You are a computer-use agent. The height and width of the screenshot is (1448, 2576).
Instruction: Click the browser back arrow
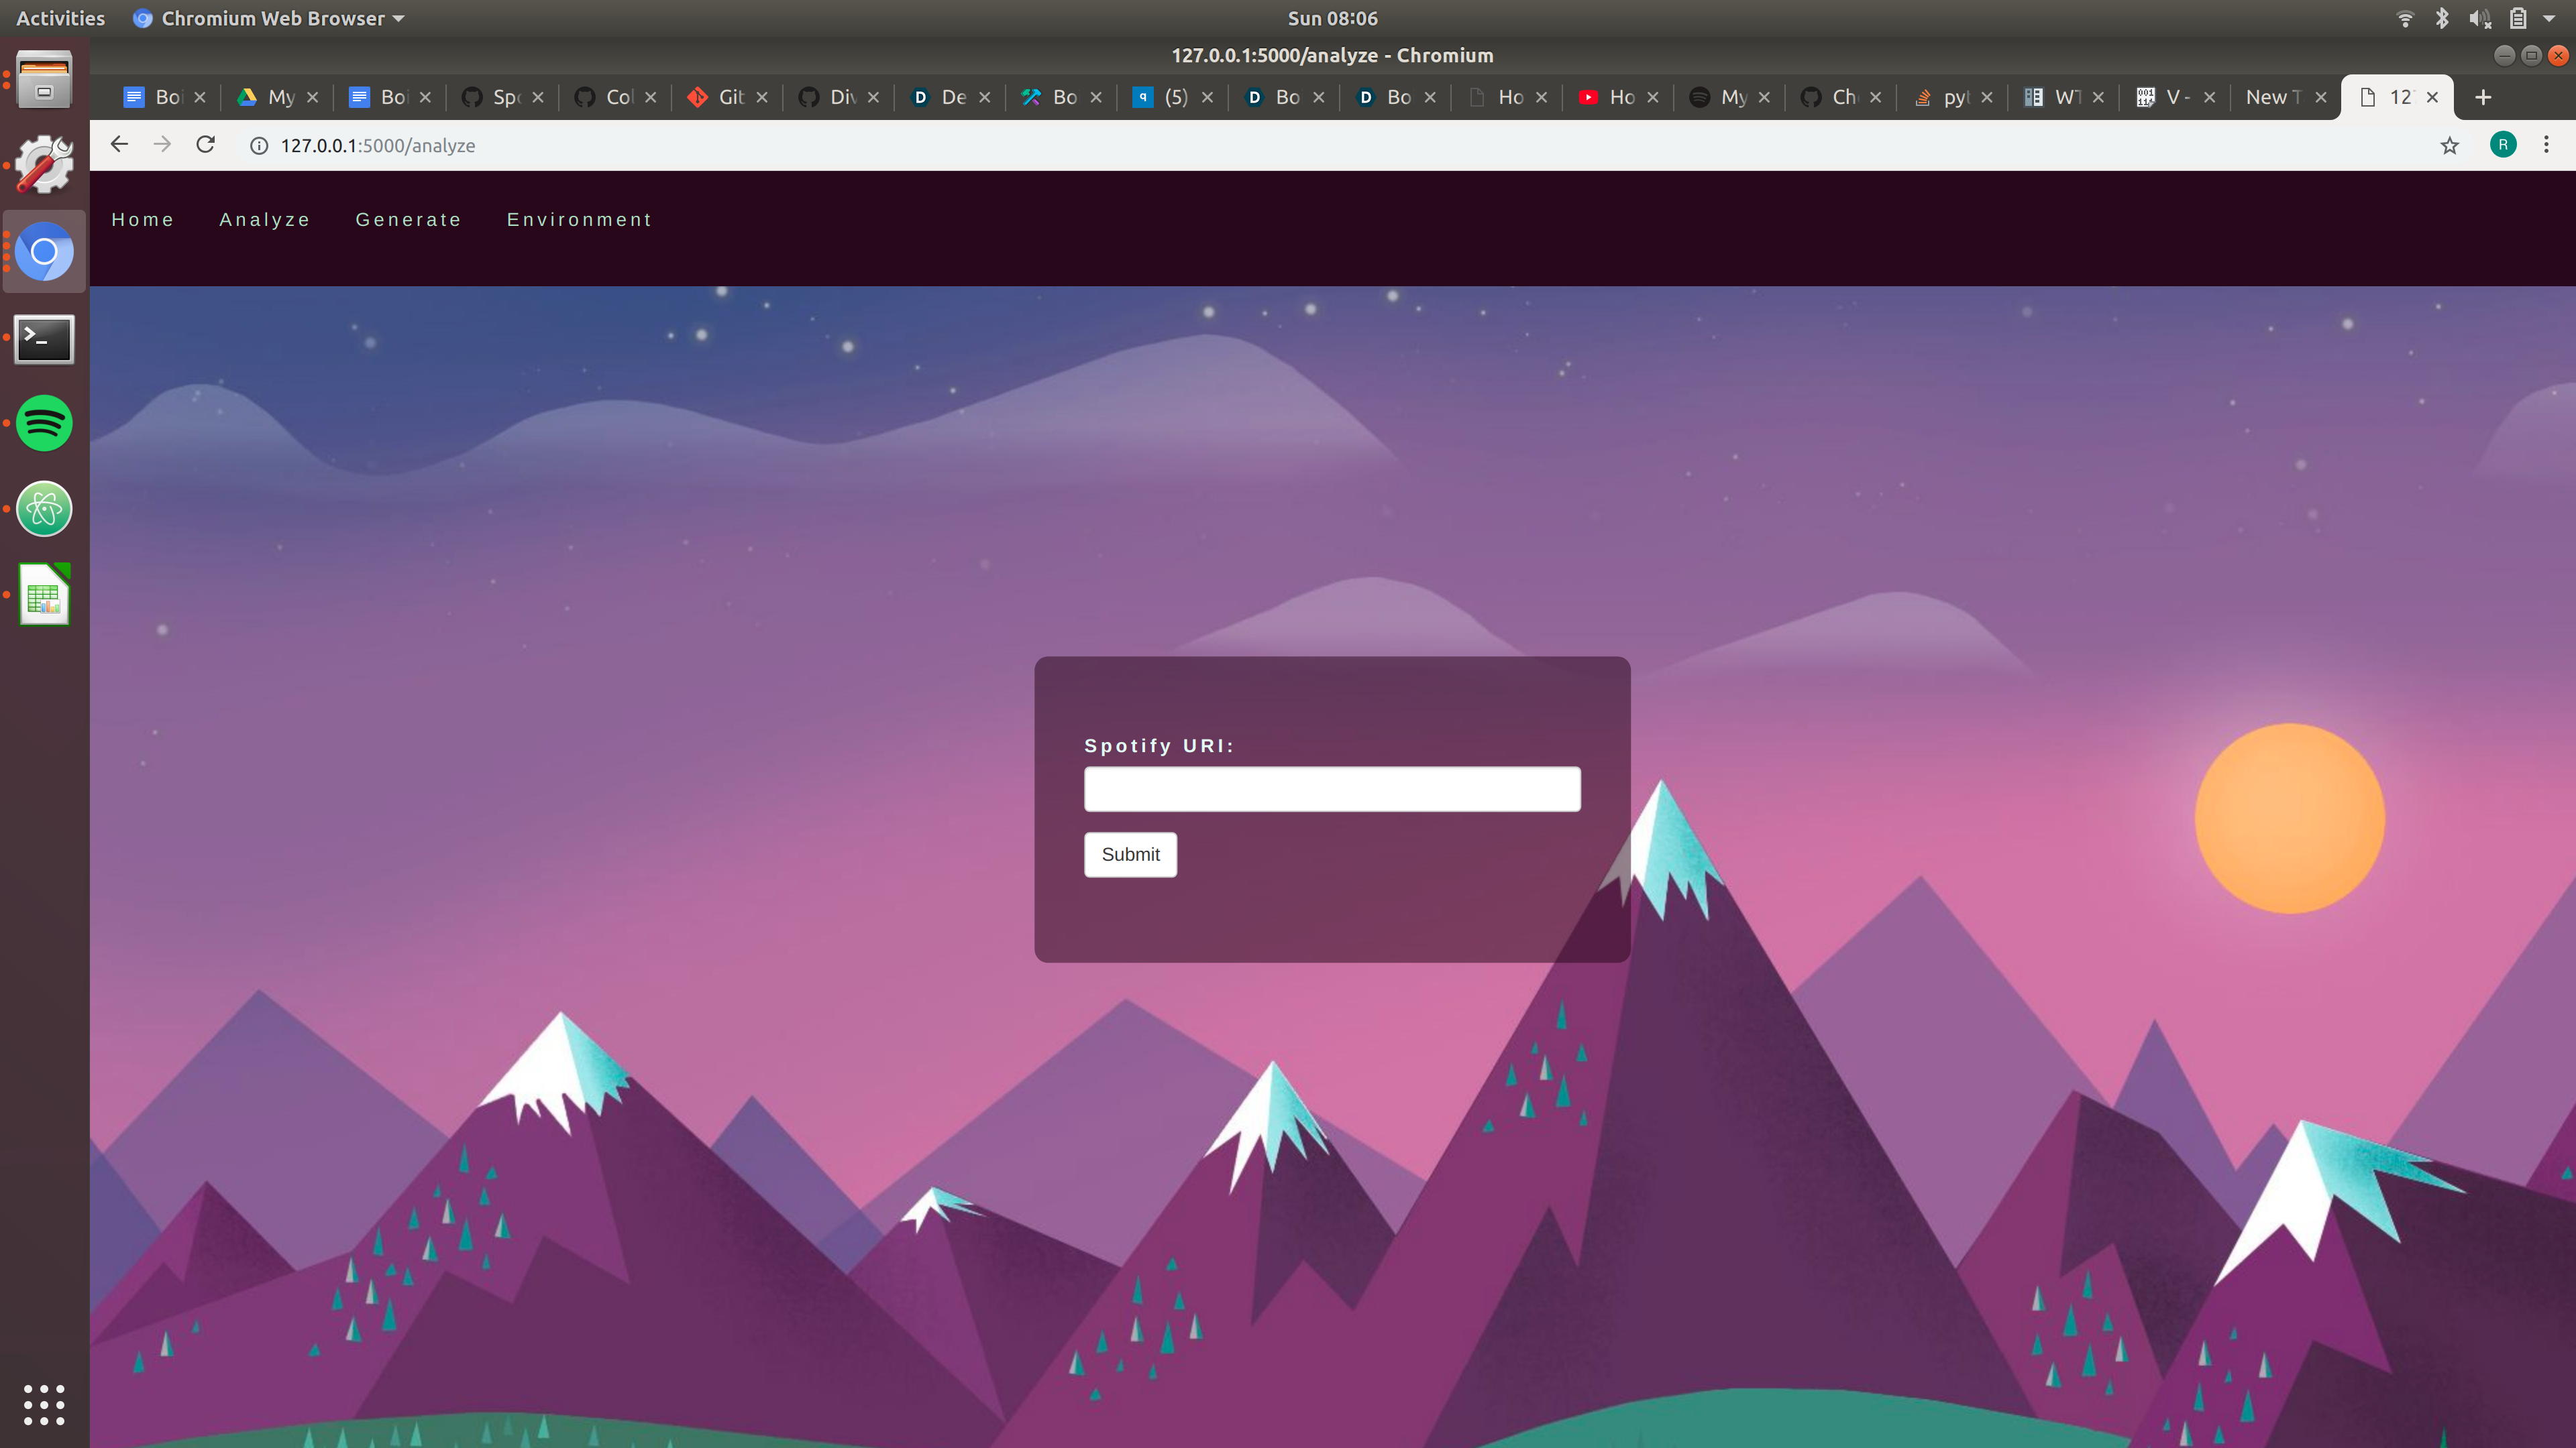click(x=119, y=145)
